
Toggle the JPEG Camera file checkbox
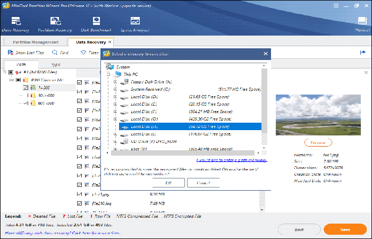(x=18, y=80)
